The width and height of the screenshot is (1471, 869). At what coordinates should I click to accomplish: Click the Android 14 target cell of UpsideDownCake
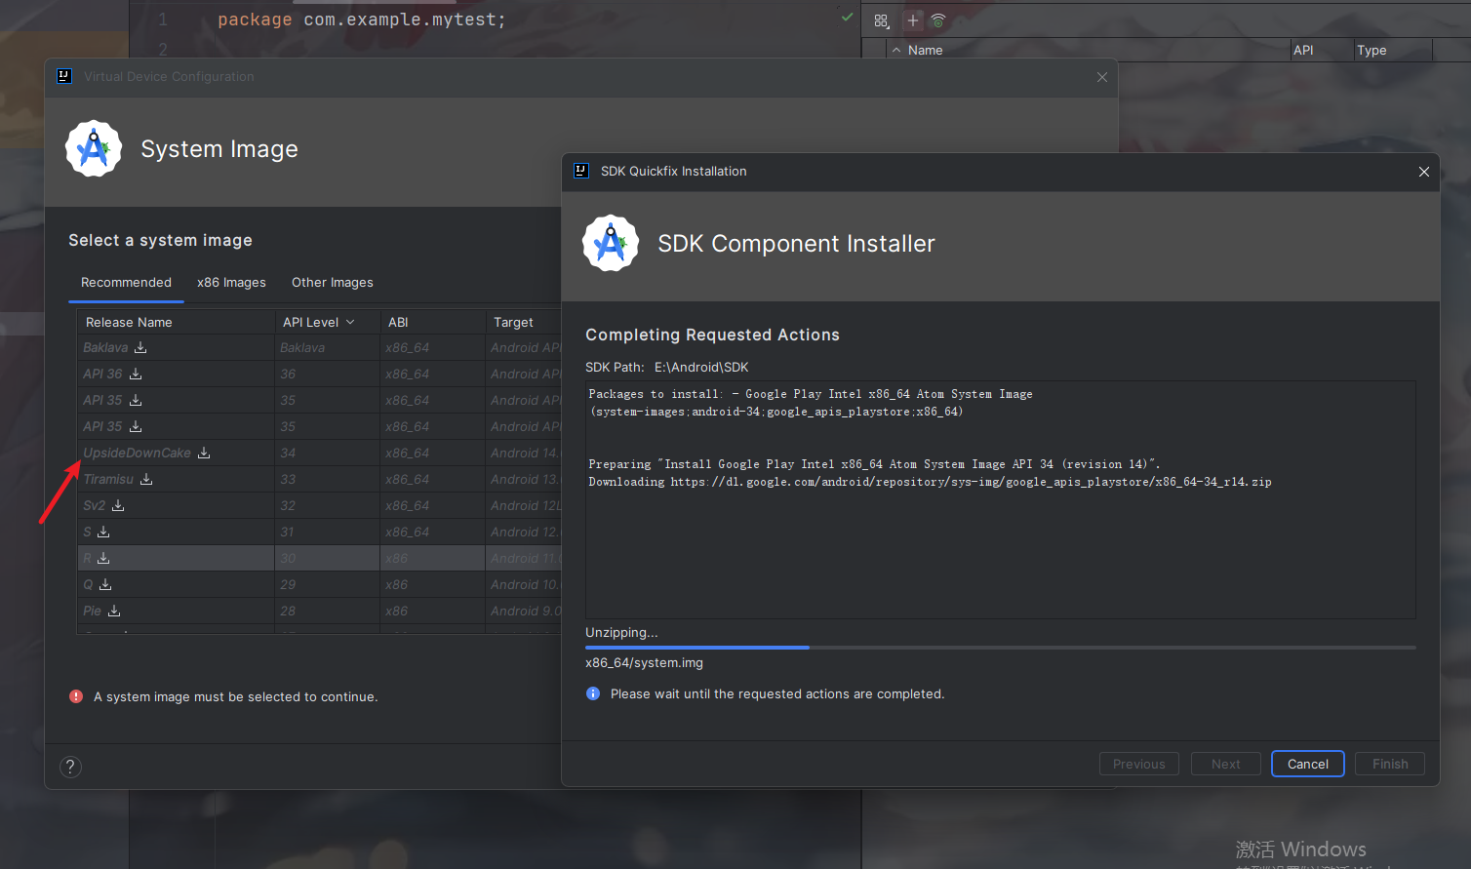[x=524, y=453]
